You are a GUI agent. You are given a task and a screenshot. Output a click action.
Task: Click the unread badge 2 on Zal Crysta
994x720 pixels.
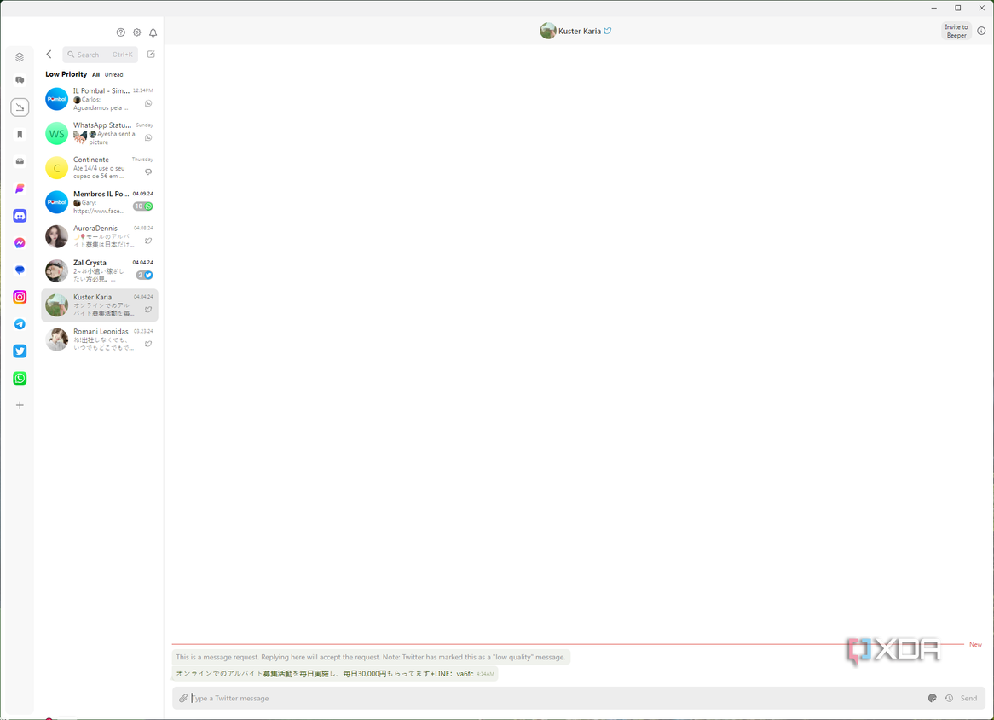pyautogui.click(x=145, y=275)
